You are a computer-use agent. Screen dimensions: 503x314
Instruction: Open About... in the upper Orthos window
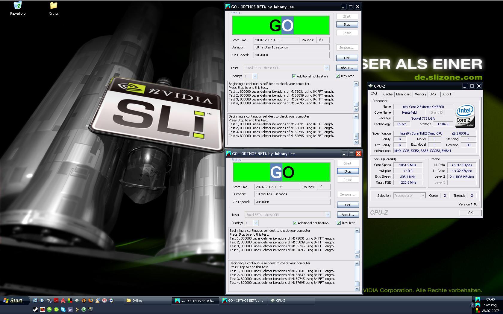[347, 68]
